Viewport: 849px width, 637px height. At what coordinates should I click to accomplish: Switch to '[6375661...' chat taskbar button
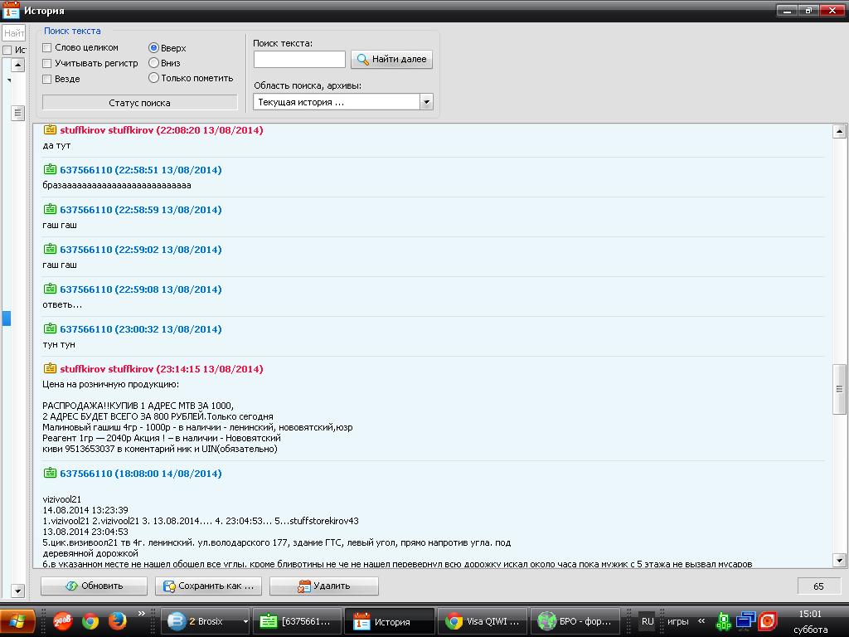pos(298,621)
